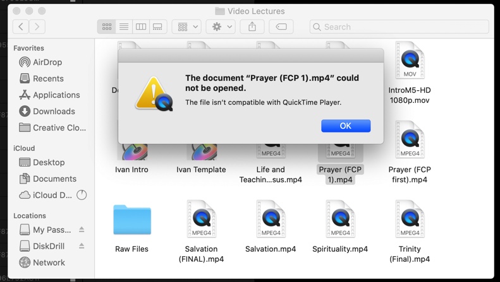Select the My Passport drive

pos(46,230)
